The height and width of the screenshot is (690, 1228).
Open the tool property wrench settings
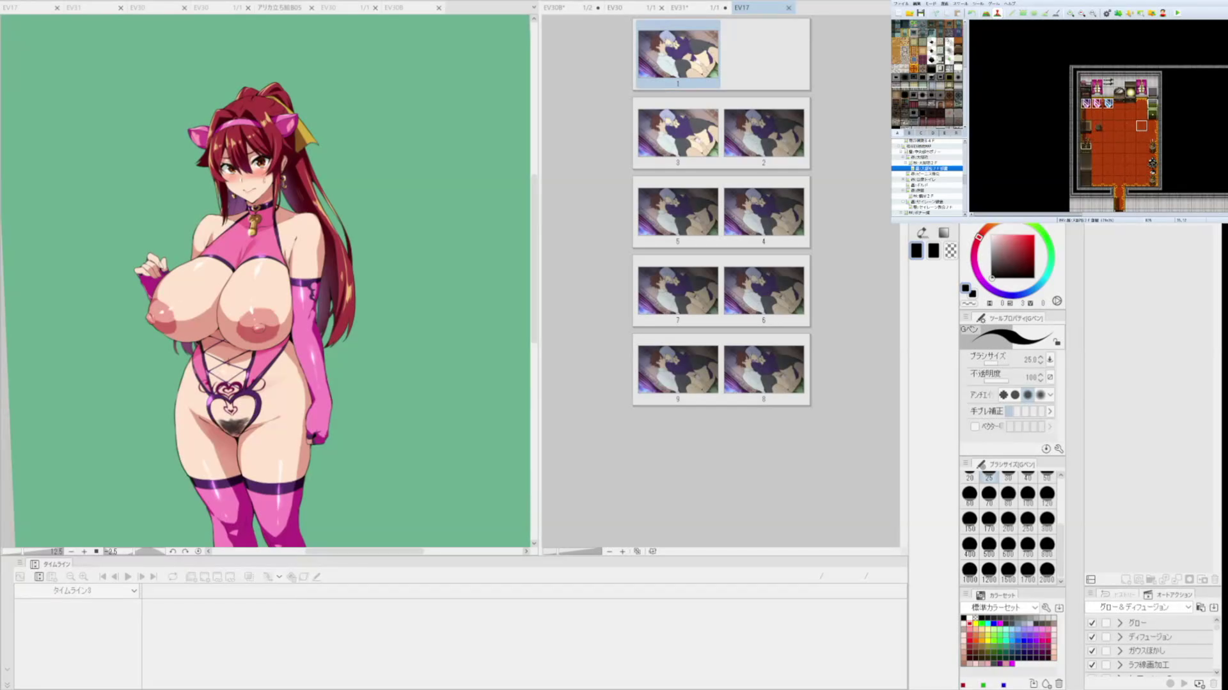pos(1059,449)
